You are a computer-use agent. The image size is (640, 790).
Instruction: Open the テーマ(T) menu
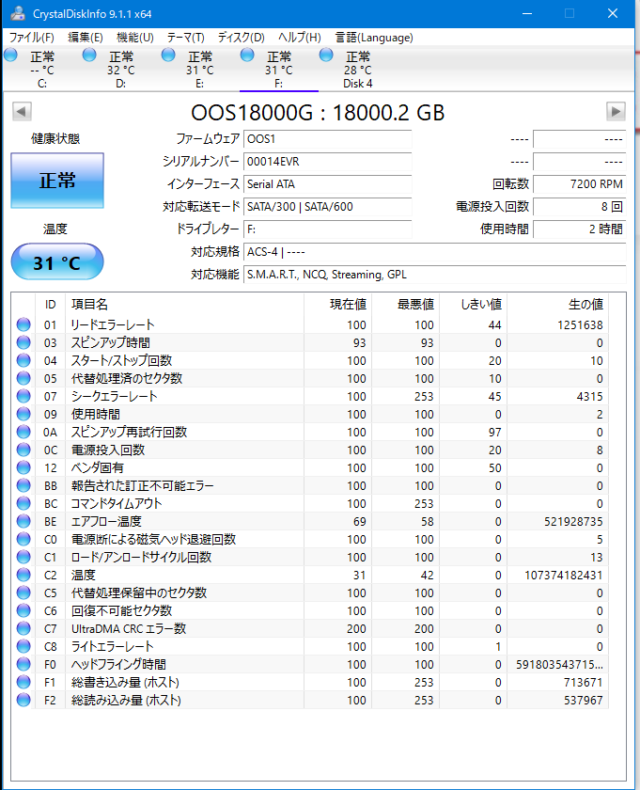[185, 38]
